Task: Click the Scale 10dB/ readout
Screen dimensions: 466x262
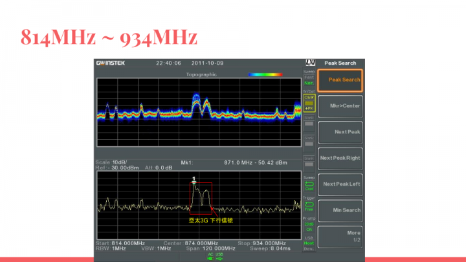Action: 111,162
